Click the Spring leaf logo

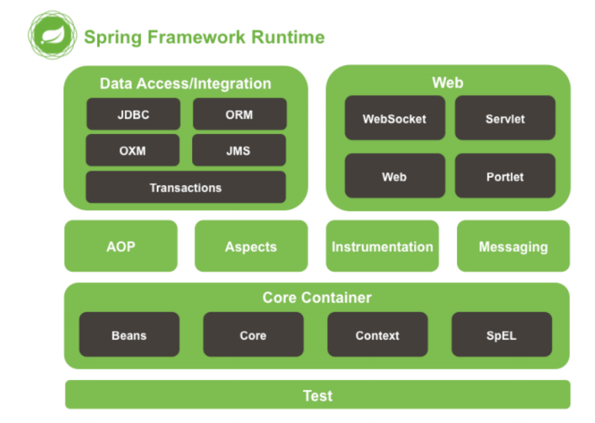(x=53, y=35)
